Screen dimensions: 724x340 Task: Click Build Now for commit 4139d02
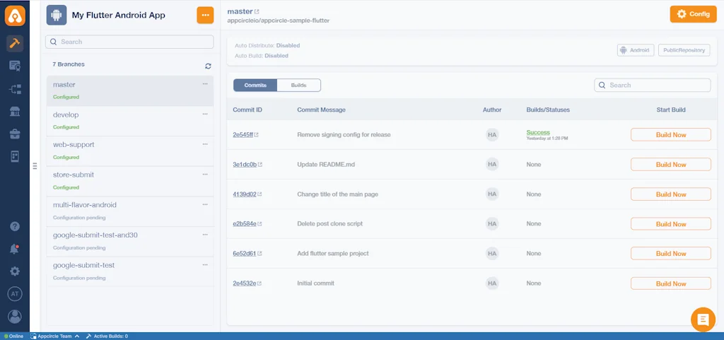point(671,194)
